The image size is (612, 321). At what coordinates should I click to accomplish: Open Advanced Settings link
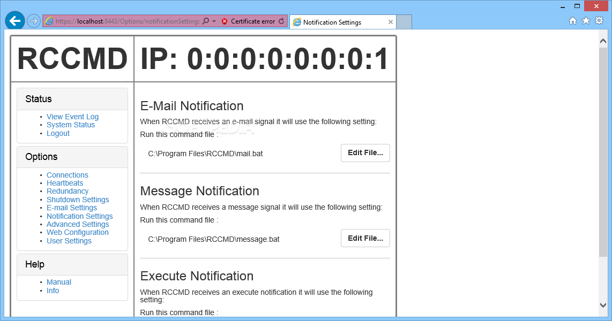click(78, 224)
